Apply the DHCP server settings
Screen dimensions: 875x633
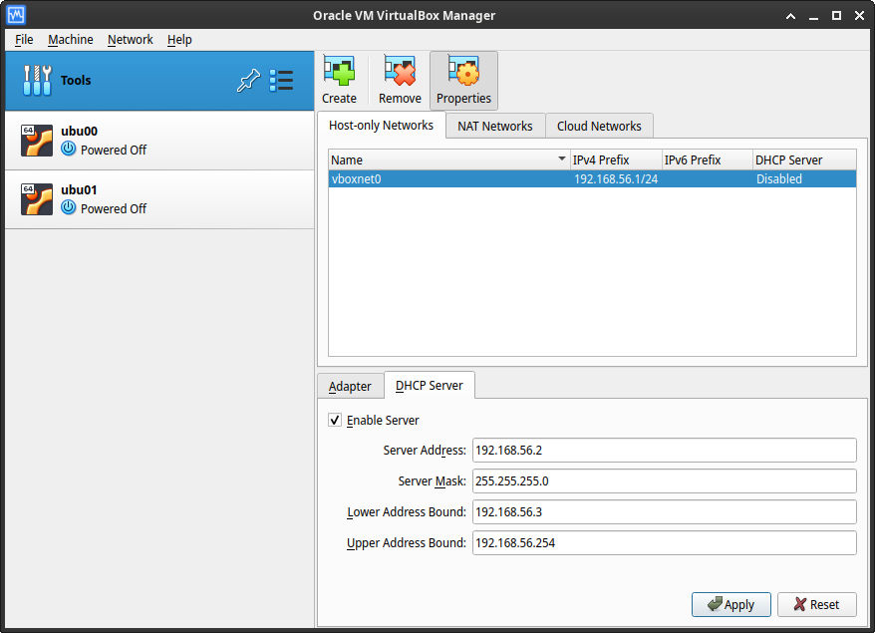(x=730, y=604)
